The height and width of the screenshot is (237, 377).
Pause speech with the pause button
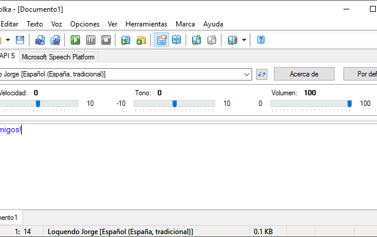[91, 40]
